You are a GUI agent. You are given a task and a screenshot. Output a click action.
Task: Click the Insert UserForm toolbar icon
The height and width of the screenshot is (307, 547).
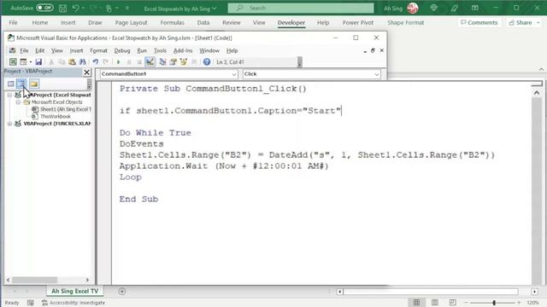[x=23, y=62]
